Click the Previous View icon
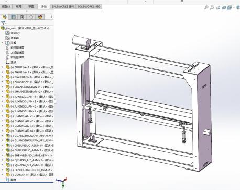The height and width of the screenshot is (190, 240). (x=218, y=7)
